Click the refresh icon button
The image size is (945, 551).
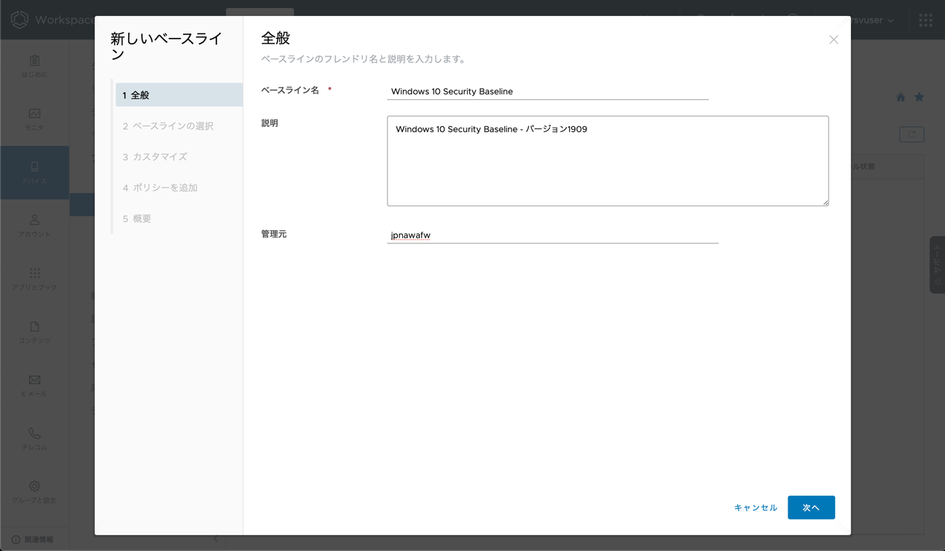point(911,134)
